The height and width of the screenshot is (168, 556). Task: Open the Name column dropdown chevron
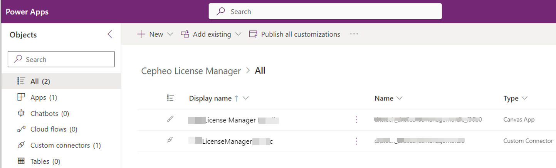coord(399,98)
